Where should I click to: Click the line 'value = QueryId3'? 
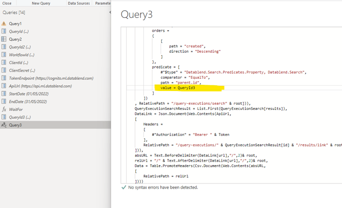178,88
